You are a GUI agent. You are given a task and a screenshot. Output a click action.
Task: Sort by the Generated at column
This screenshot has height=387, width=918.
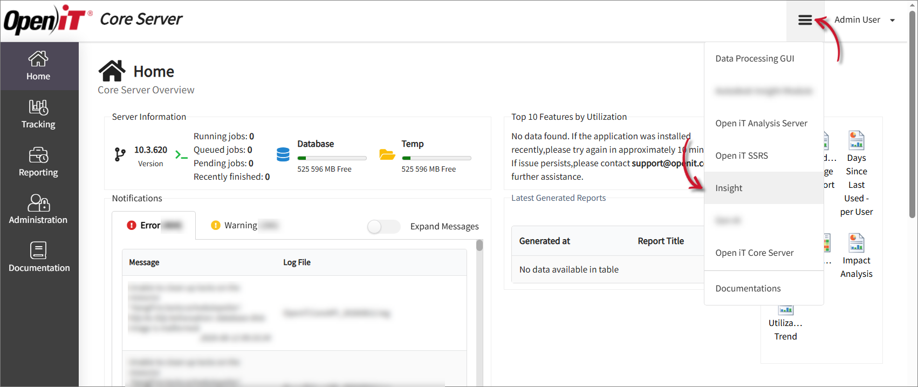tap(544, 241)
